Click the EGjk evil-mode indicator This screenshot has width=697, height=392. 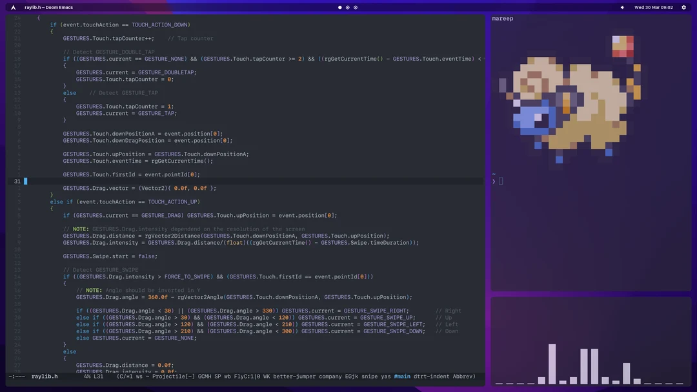(352, 377)
